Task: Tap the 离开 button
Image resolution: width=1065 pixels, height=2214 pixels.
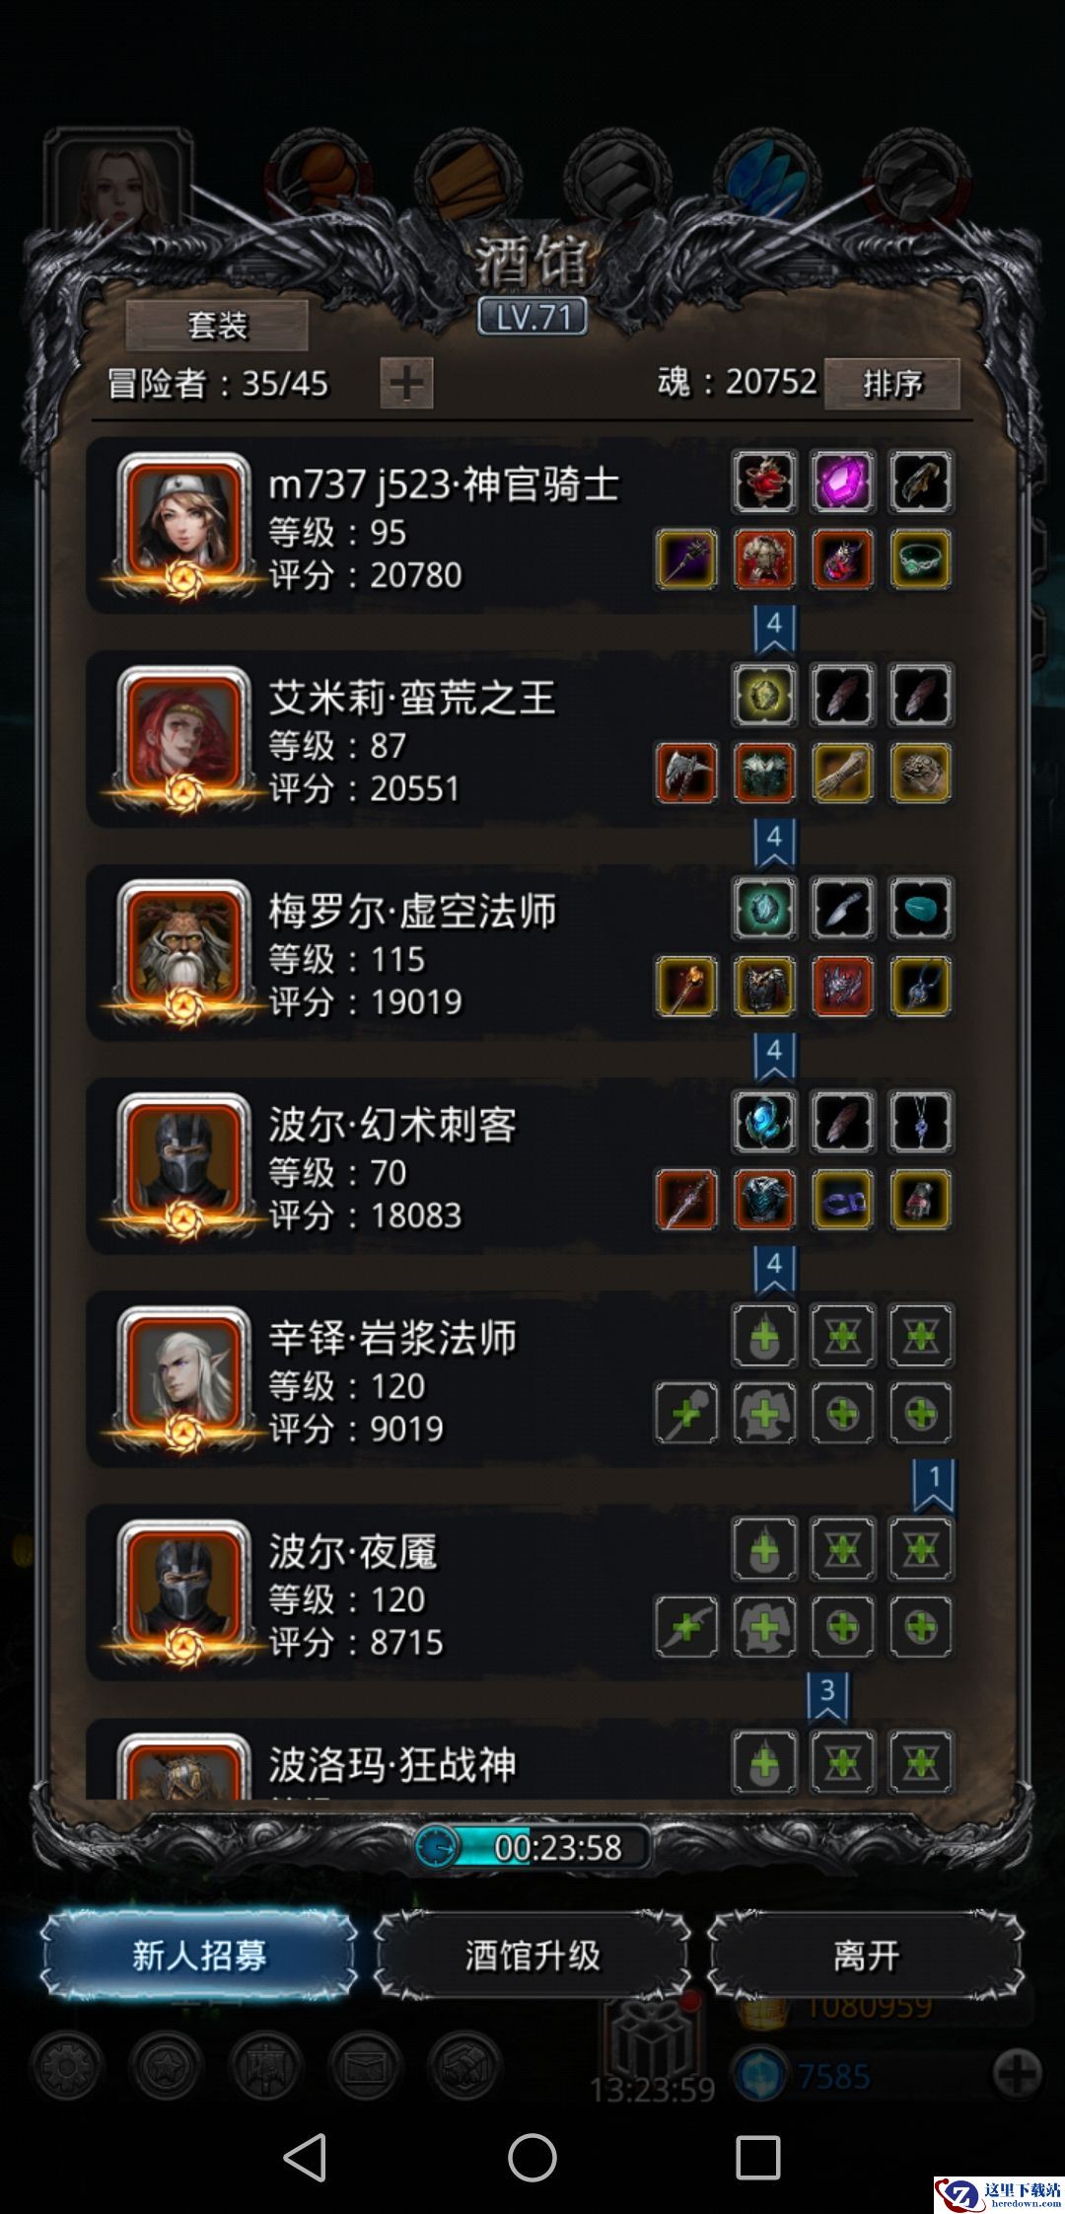Action: pyautogui.click(x=866, y=1955)
